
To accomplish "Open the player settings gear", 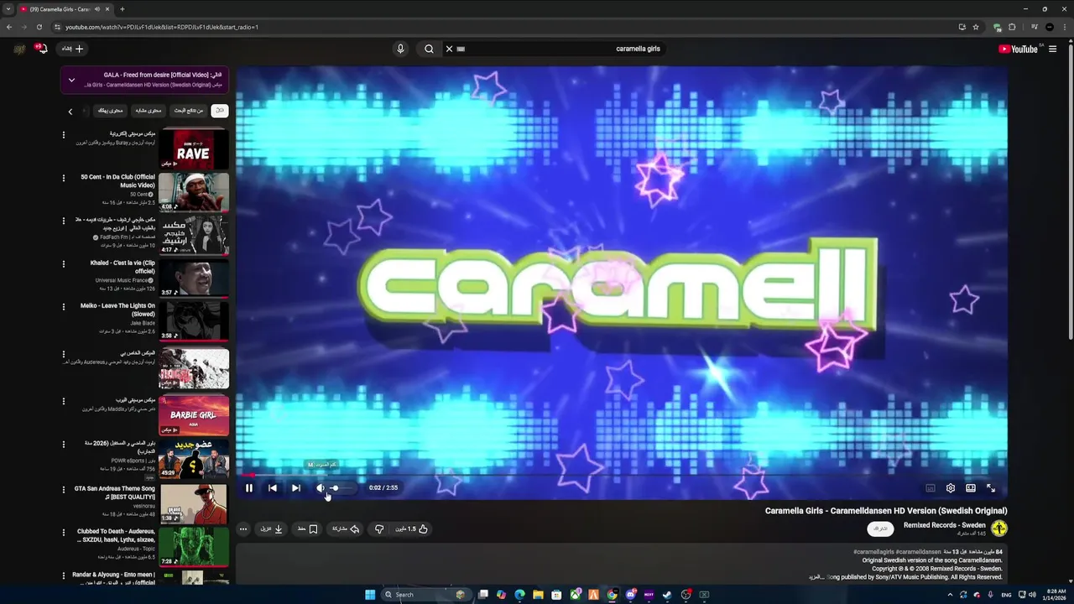I will pos(951,487).
